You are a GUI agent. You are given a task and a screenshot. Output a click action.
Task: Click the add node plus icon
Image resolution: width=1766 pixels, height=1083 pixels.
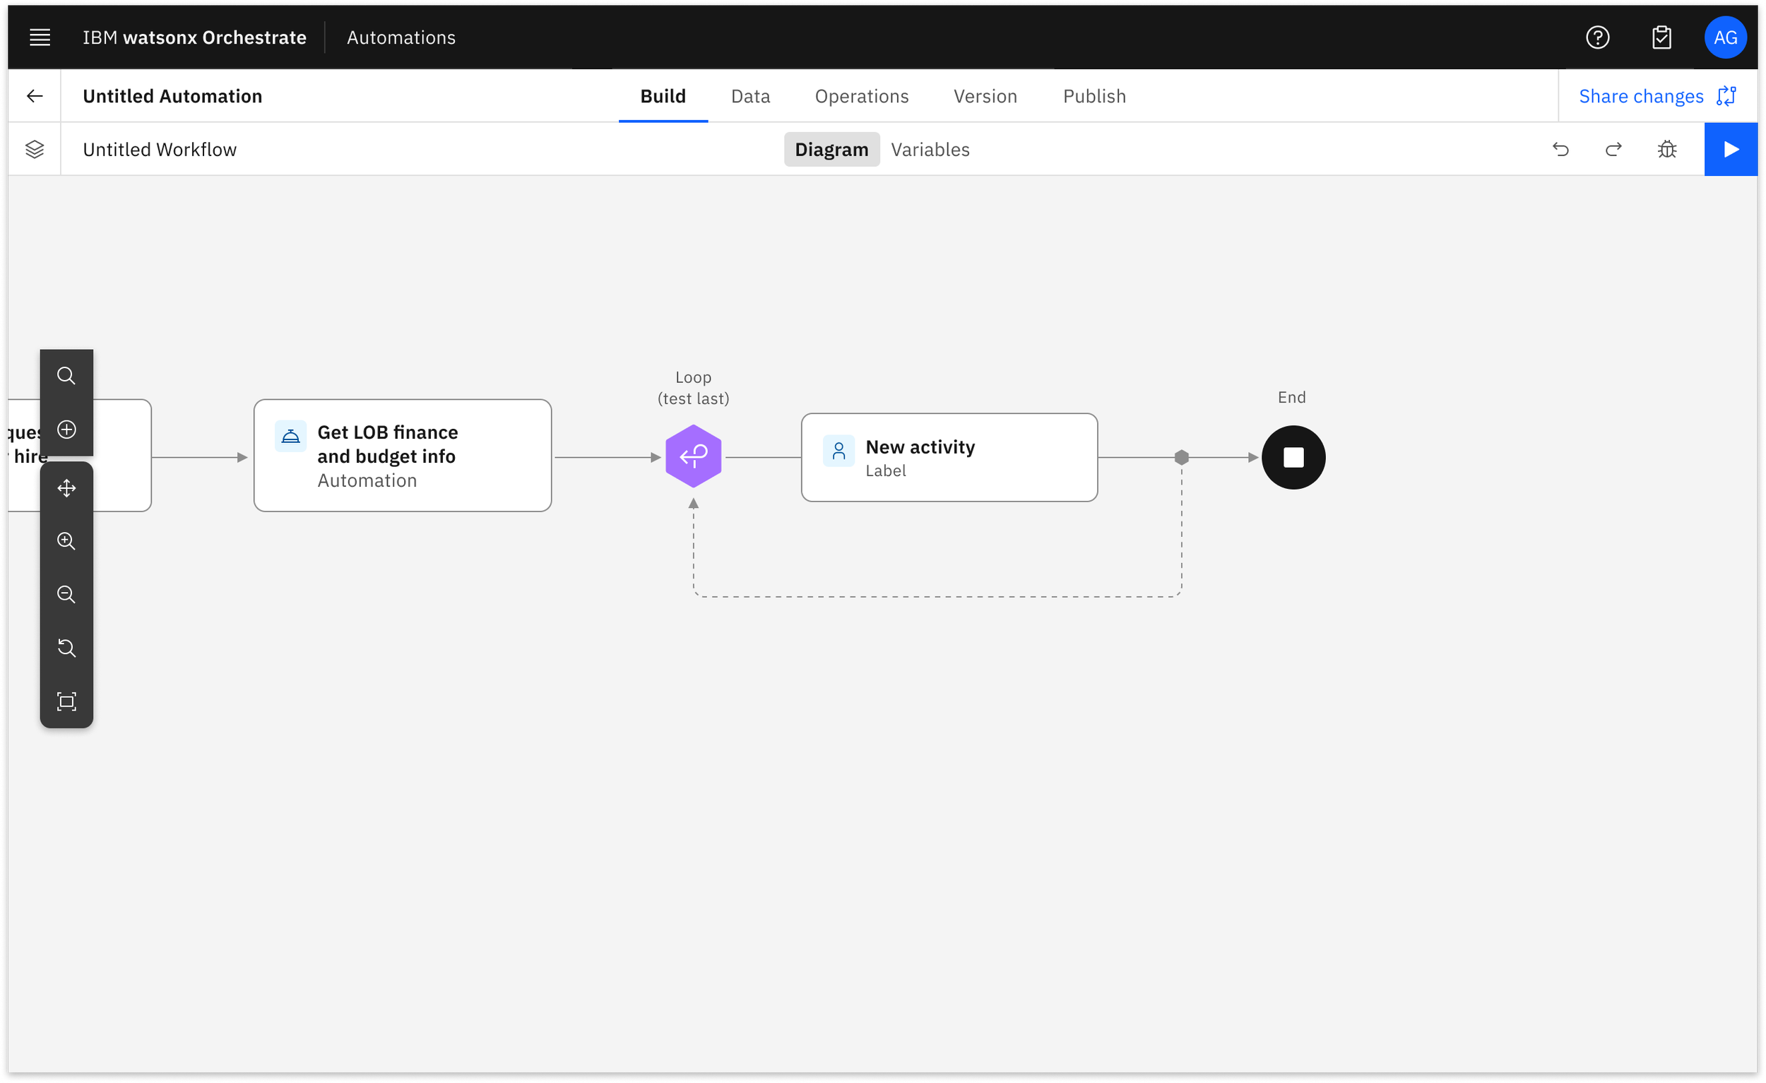click(x=66, y=430)
